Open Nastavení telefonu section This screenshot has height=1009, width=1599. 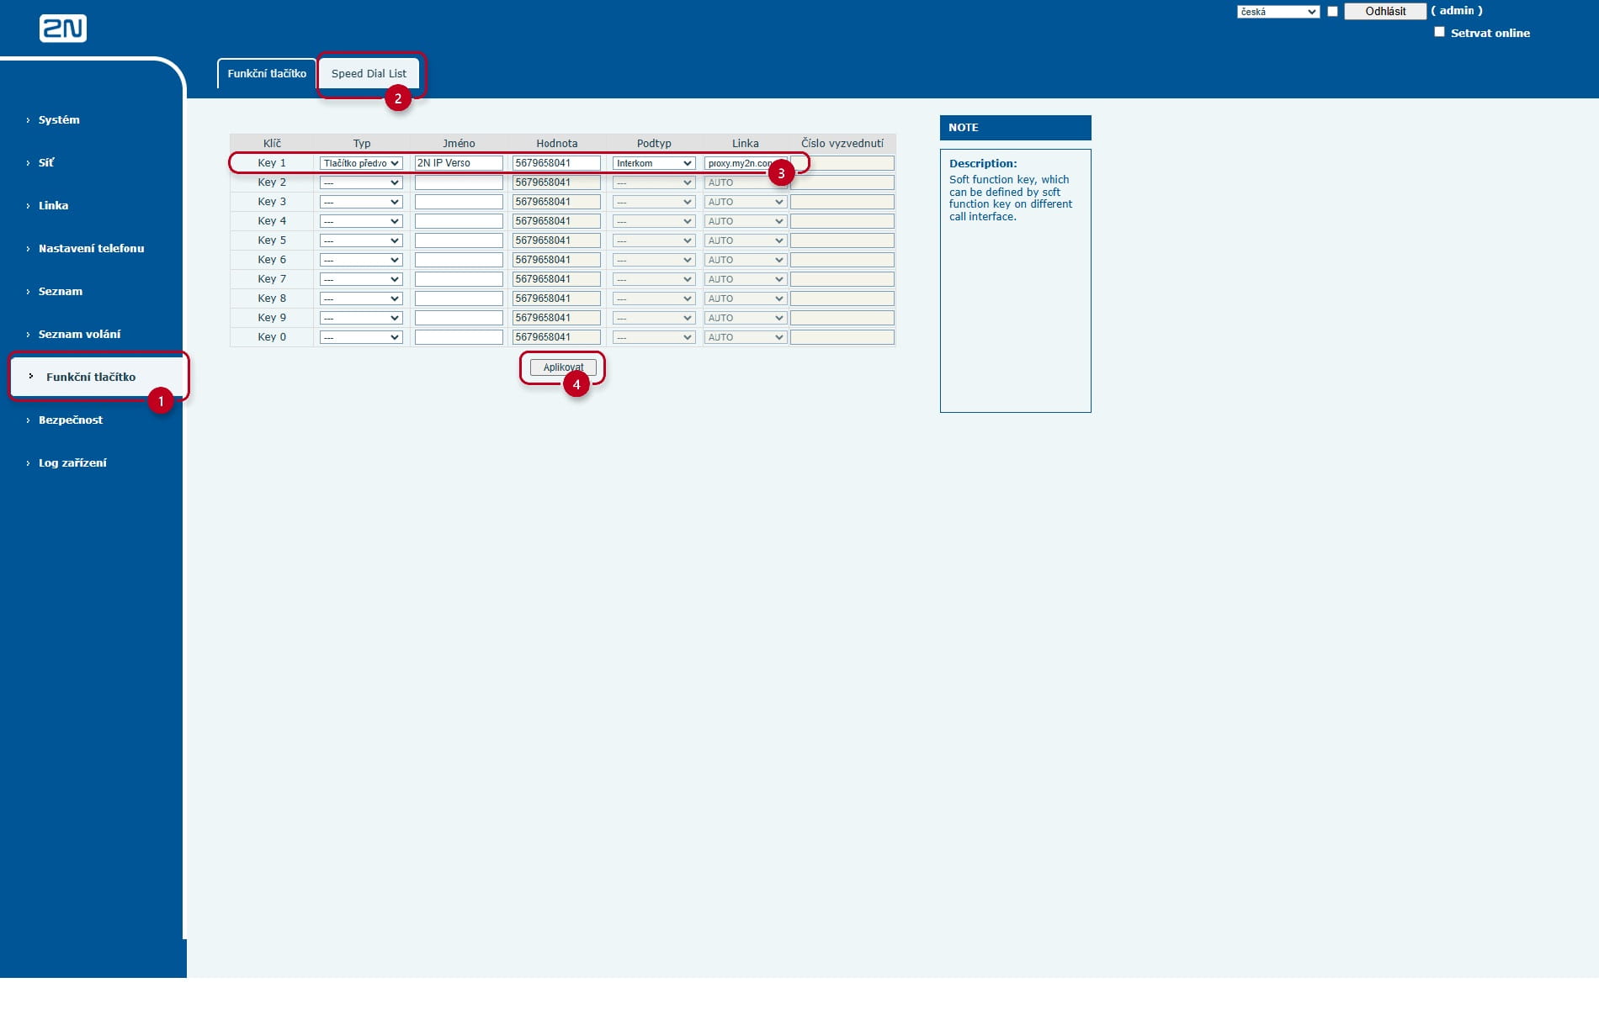pos(91,248)
